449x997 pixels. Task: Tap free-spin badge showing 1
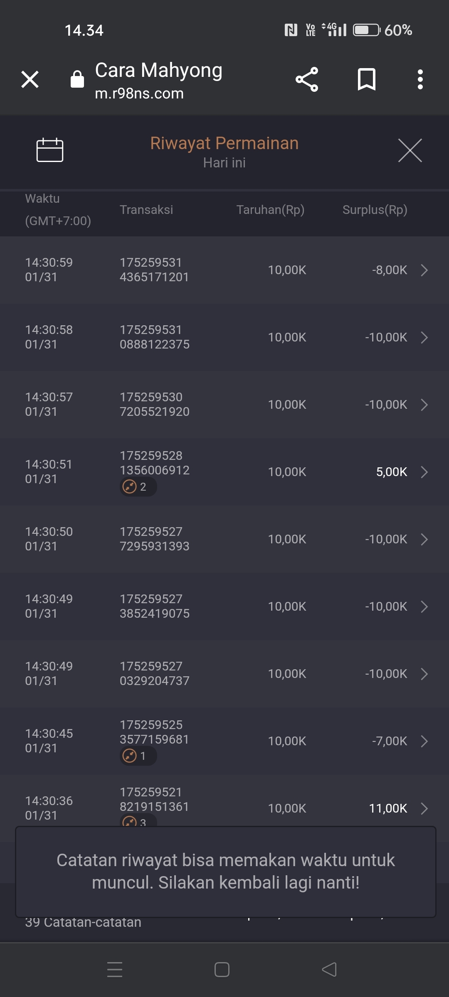(138, 756)
